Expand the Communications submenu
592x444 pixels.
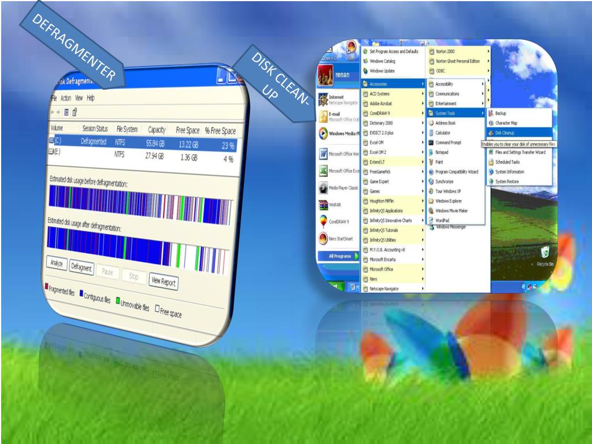click(456, 94)
